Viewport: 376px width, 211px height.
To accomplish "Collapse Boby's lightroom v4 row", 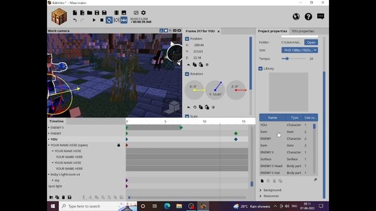I will coord(49,175).
